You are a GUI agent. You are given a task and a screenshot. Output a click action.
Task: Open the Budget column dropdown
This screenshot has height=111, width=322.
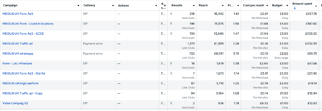click(287, 6)
